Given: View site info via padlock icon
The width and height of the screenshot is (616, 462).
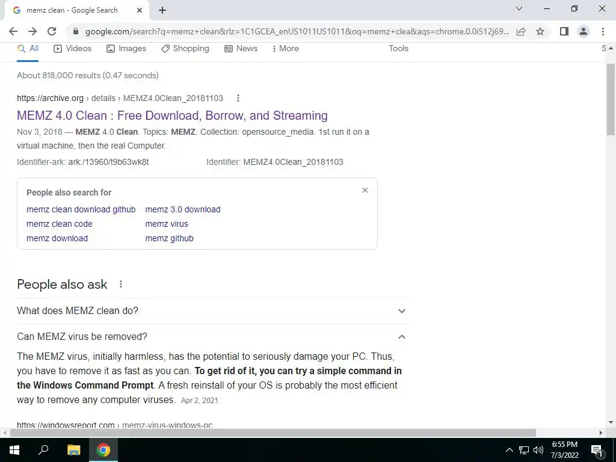Looking at the screenshot, I should coord(76,31).
